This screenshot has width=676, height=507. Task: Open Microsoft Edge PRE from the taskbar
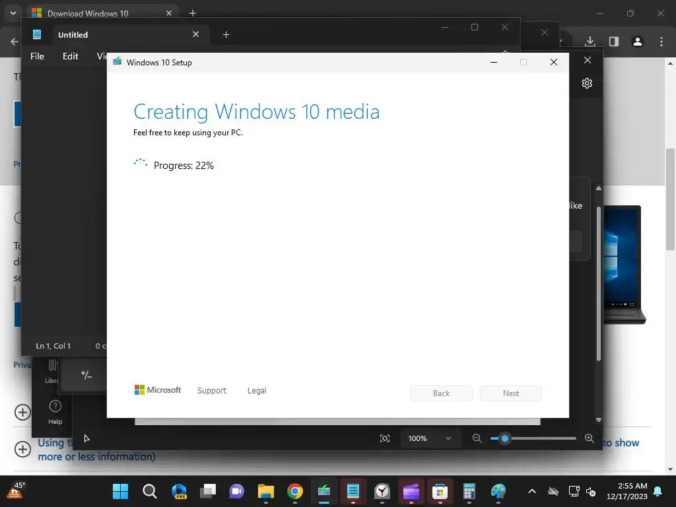[179, 491]
